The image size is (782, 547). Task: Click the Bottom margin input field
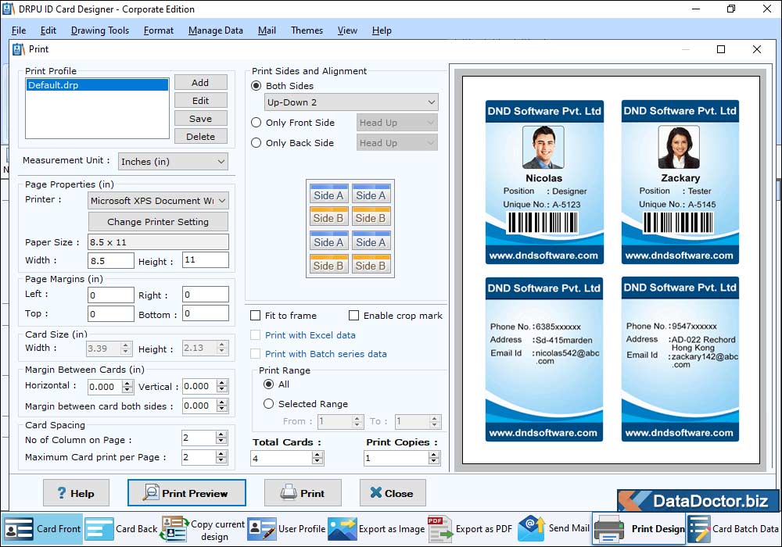pyautogui.click(x=206, y=313)
